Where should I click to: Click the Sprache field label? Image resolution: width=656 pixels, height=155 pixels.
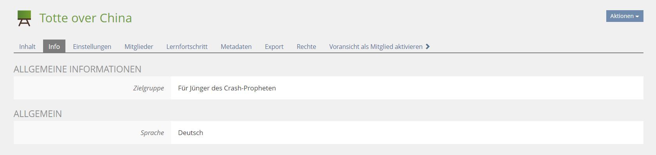152,133
